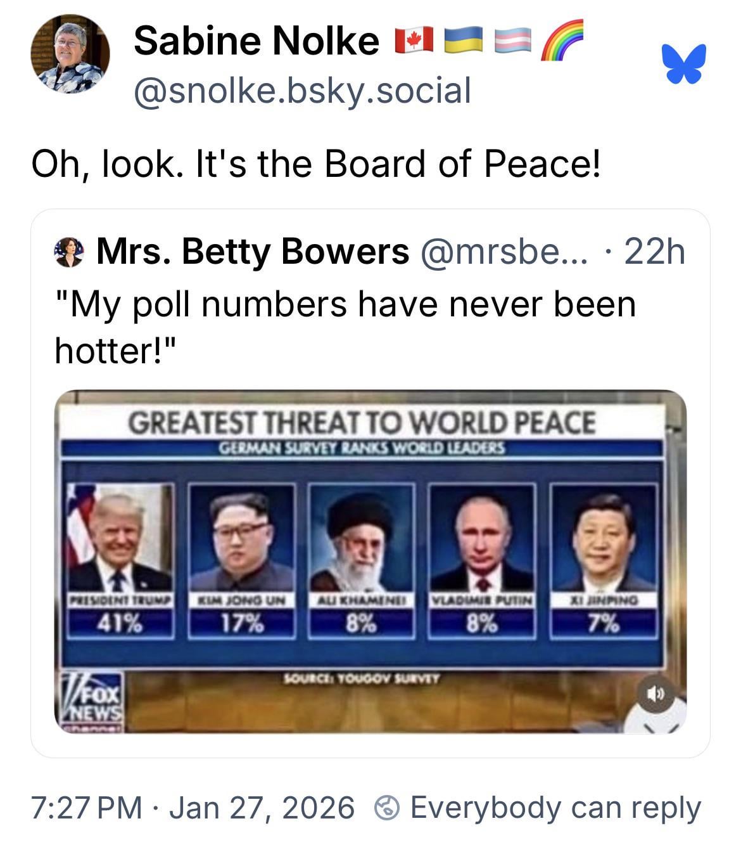Screen dimensions: 741x847
Task: Open Sabine Nolke's profile avatar
Action: tap(70, 55)
